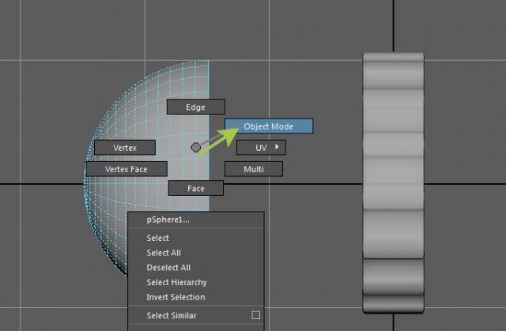Choose Select Hierarchy
This screenshot has width=506, height=331.
coord(196,282)
